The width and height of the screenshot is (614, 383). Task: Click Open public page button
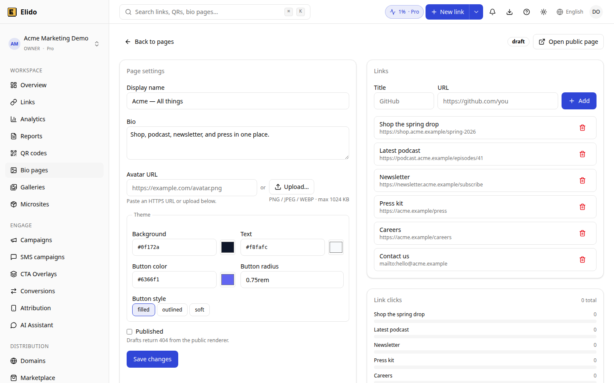(568, 42)
